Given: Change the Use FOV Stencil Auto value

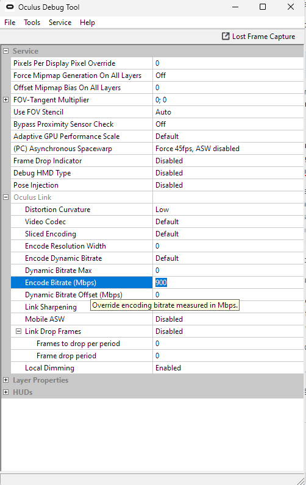Looking at the screenshot, I should click(228, 112).
